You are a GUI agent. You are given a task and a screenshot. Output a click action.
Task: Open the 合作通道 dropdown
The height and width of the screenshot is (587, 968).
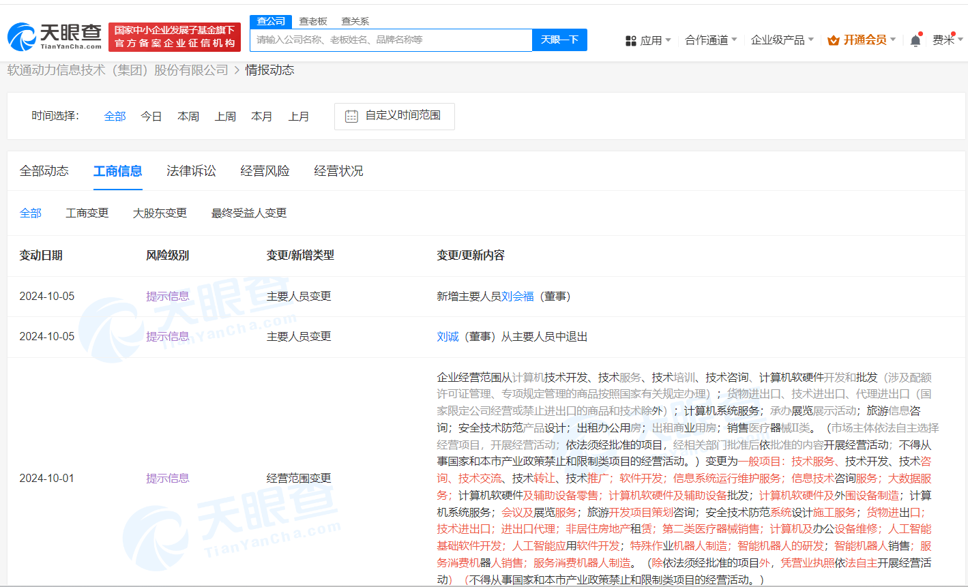[x=710, y=40]
